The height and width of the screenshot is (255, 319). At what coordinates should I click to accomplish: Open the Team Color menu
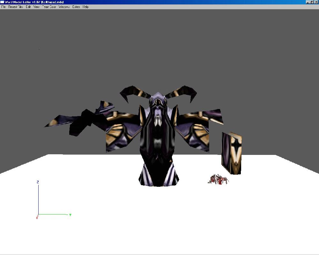coord(49,7)
